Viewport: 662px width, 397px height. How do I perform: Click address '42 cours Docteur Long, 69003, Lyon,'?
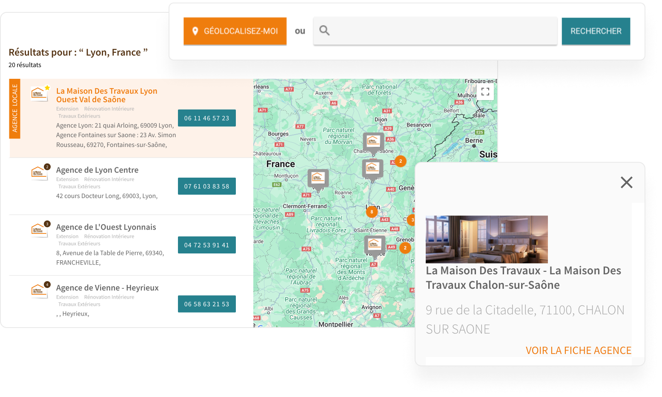(107, 196)
